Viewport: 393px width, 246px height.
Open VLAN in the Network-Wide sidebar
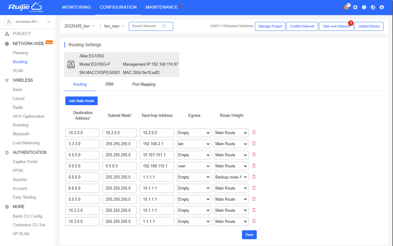point(18,71)
